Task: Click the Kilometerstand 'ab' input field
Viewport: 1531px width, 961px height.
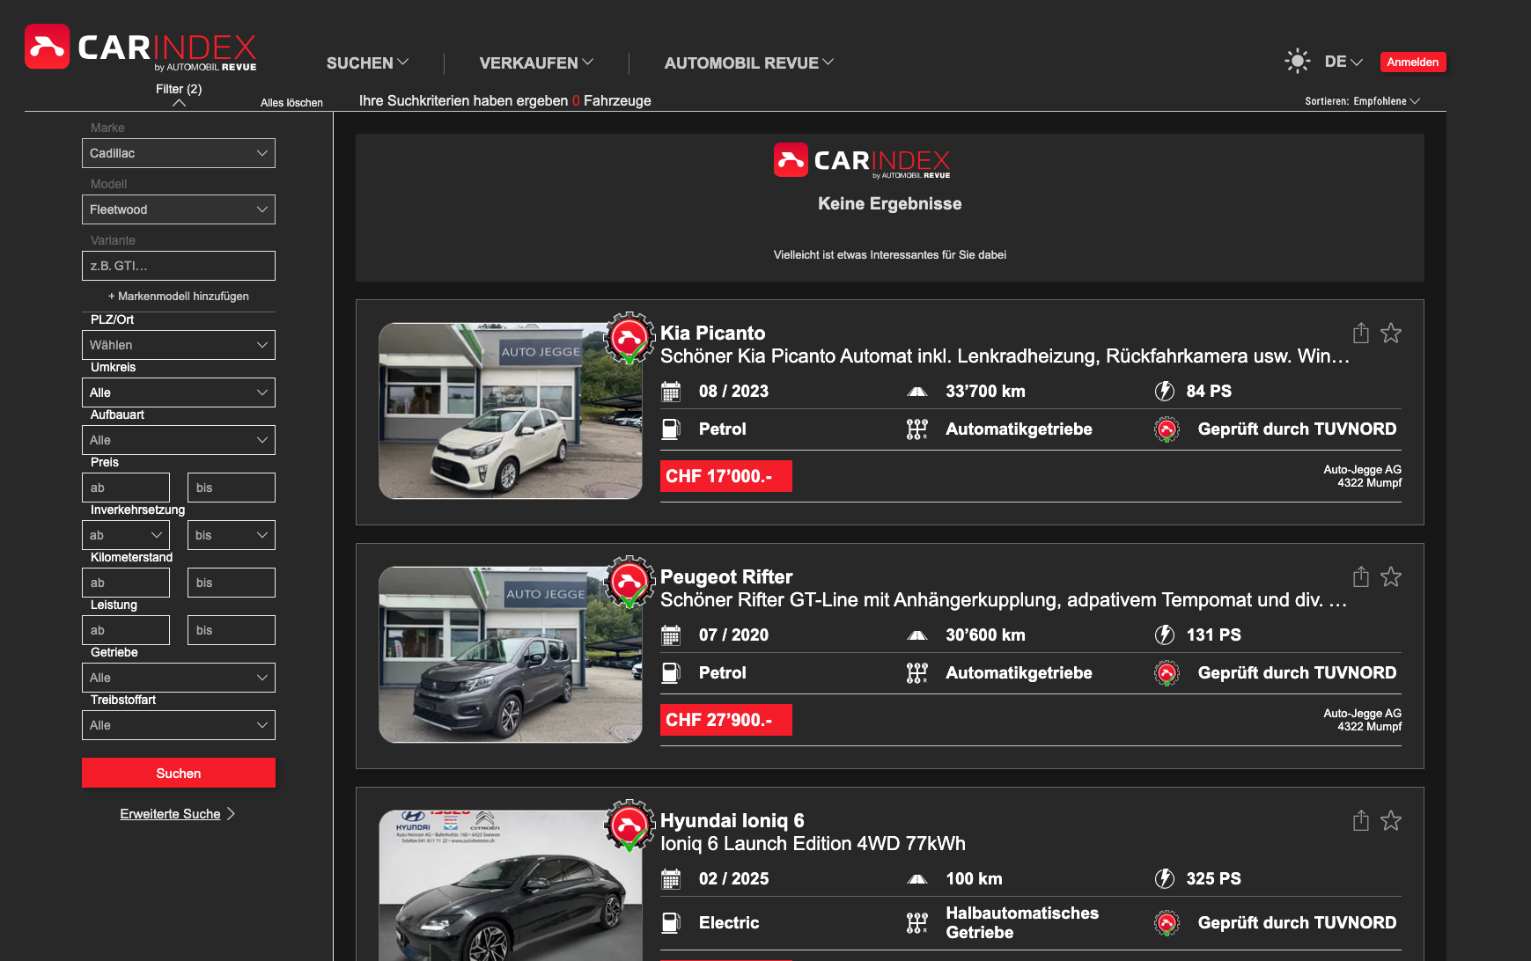Action: click(x=126, y=583)
